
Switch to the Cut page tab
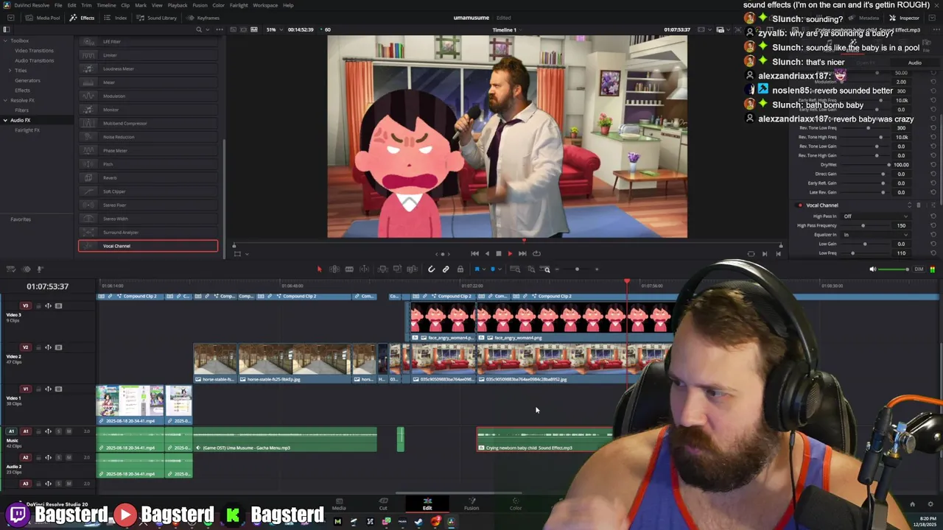383,504
